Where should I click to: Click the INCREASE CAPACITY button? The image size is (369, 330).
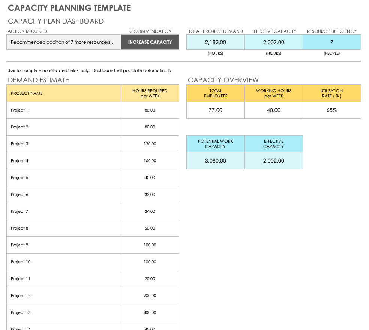point(150,42)
